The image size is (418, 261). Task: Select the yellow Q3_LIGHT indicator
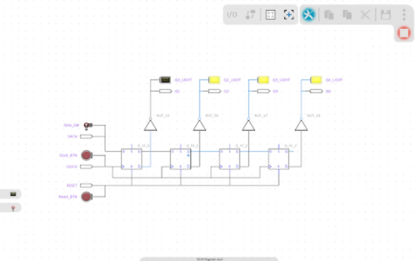pos(263,80)
